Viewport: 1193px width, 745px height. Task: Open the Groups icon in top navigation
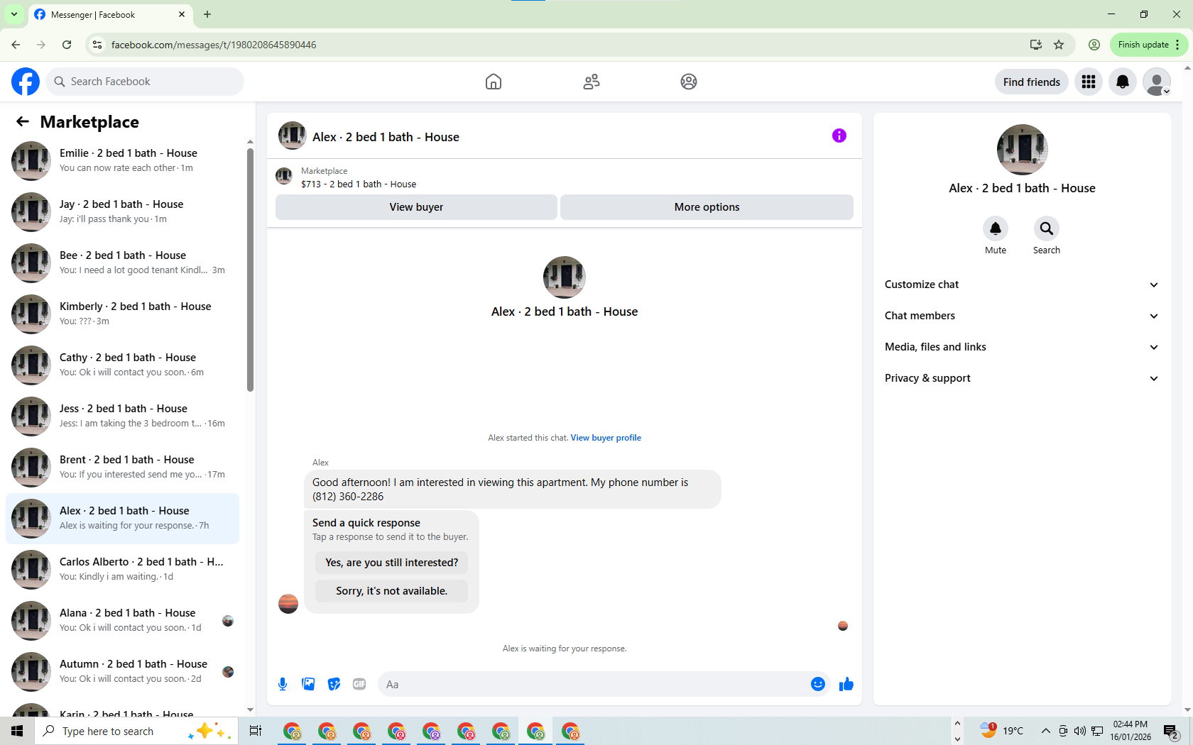(689, 82)
